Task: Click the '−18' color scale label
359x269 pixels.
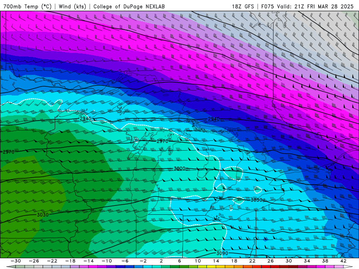Action: [70, 261]
